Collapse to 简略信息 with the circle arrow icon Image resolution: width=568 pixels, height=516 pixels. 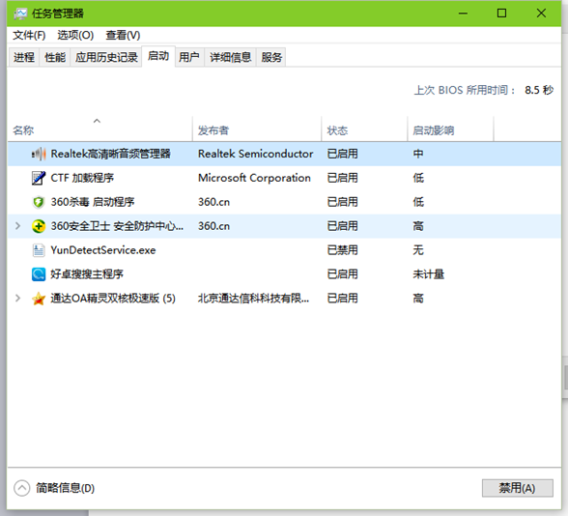(21, 488)
